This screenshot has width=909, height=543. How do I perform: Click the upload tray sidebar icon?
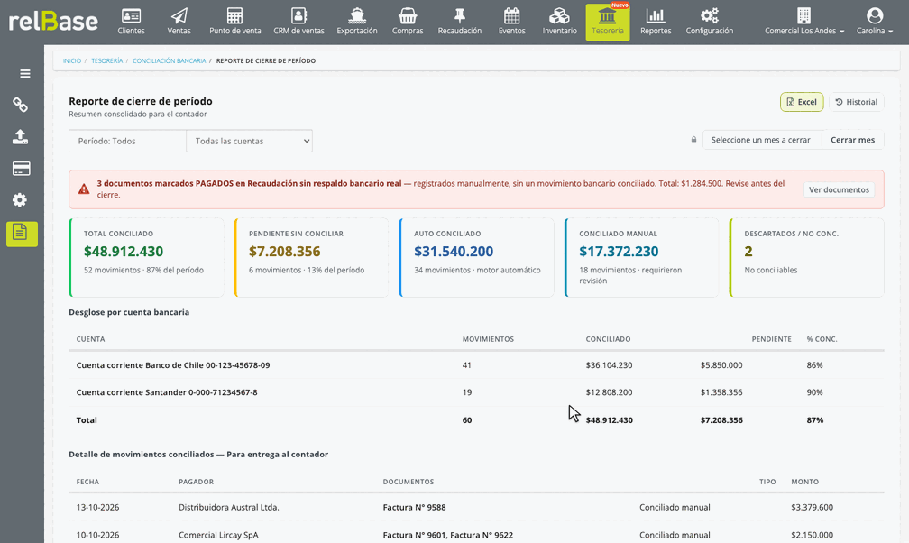coord(21,137)
